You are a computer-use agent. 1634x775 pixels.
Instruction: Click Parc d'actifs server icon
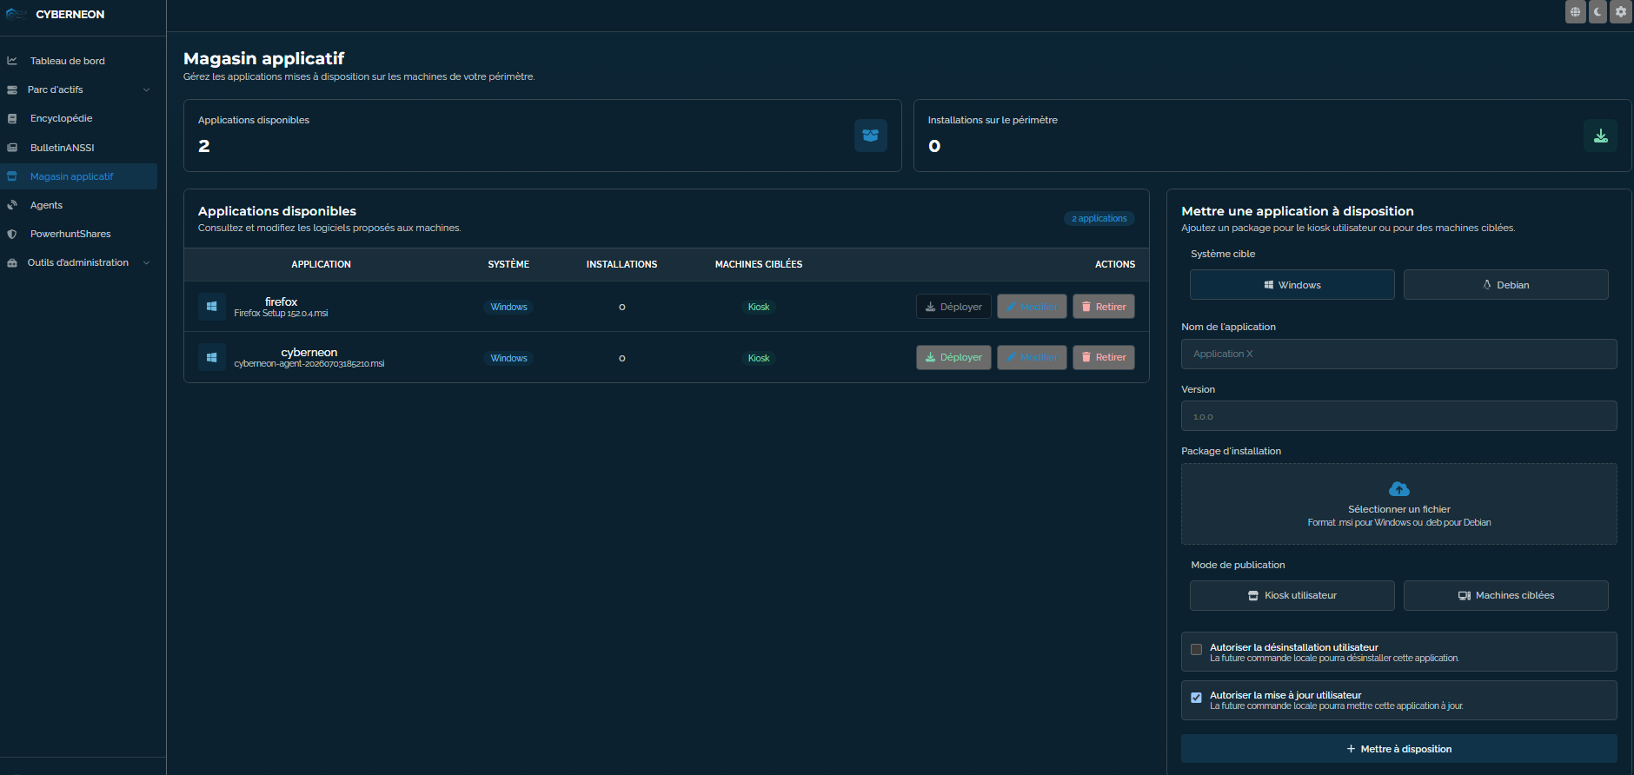coord(12,89)
